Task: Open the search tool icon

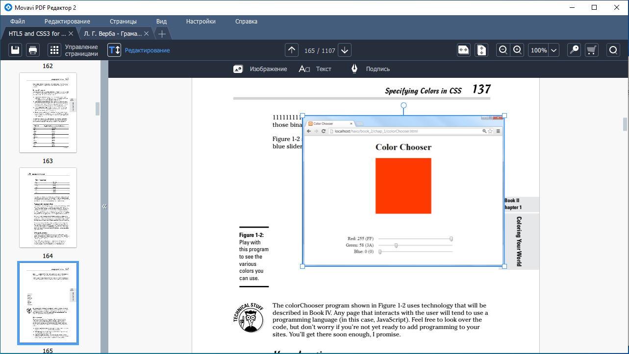Action: coord(613,50)
